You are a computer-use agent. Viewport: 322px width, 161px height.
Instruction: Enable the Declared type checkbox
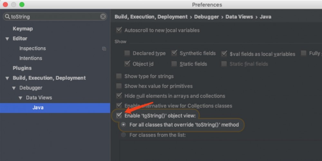tap(128, 53)
